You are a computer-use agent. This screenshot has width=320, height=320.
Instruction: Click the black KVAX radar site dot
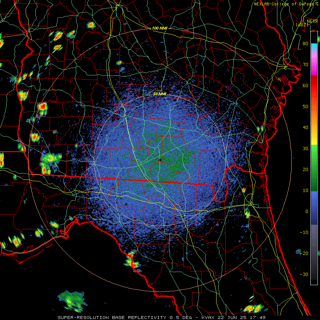pos(160,160)
